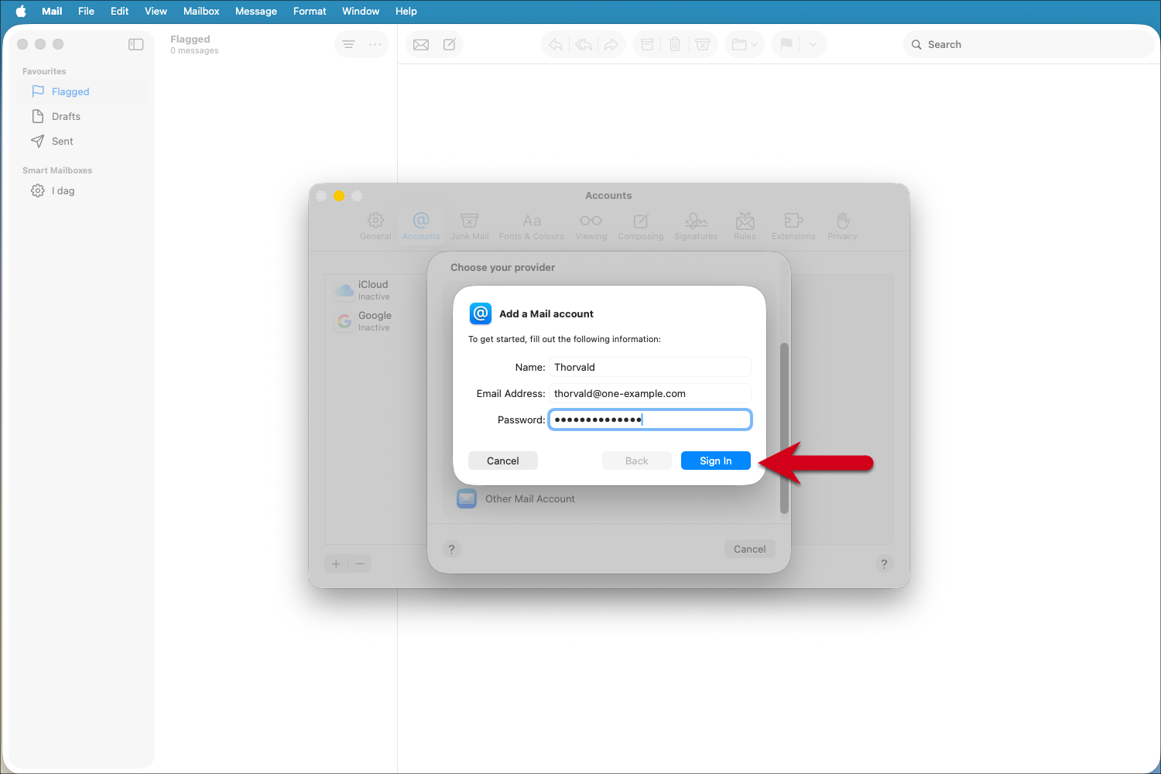Open the Fonts & Colours pane
The width and height of the screenshot is (1161, 774).
(531, 226)
